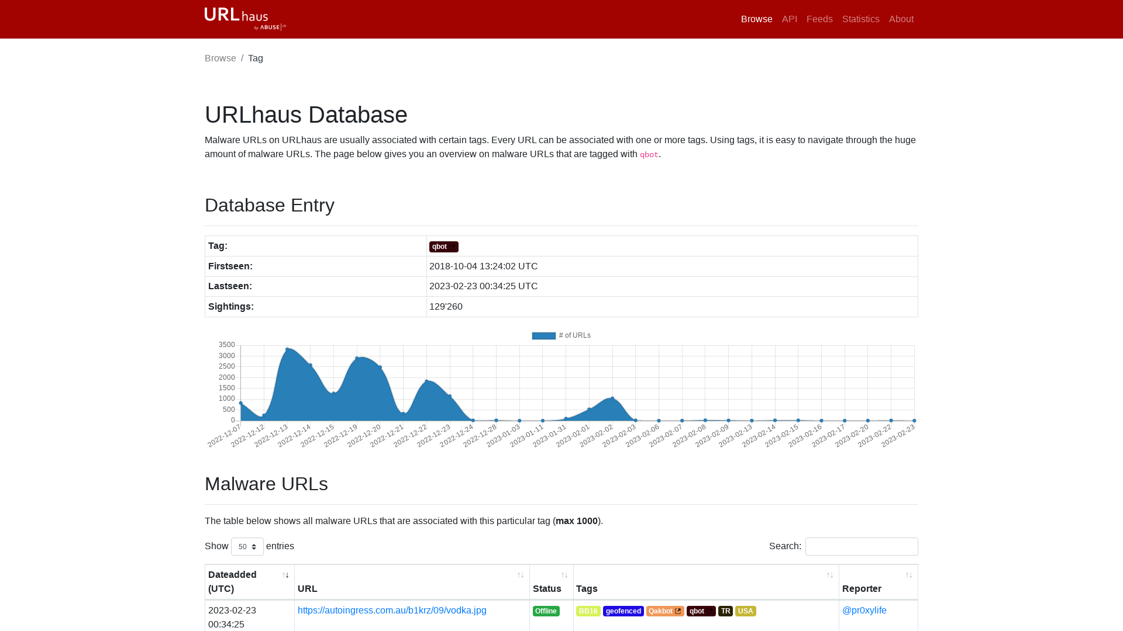The image size is (1123, 631).
Task: Open external link icon on Qakbot tag
Action: 678,611
